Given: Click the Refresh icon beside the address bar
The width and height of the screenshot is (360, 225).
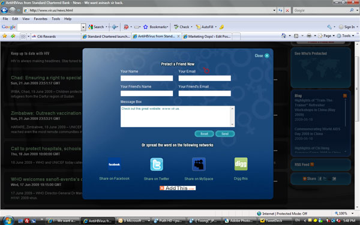Looking at the screenshot, I should [x=280, y=10].
